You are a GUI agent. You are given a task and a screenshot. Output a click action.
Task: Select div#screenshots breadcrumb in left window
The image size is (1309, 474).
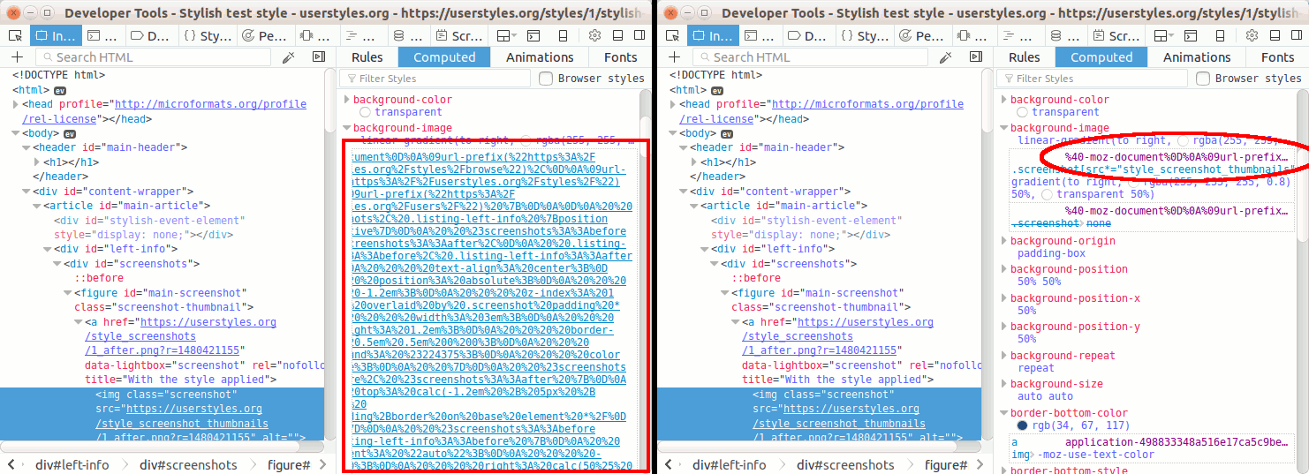tap(188, 465)
